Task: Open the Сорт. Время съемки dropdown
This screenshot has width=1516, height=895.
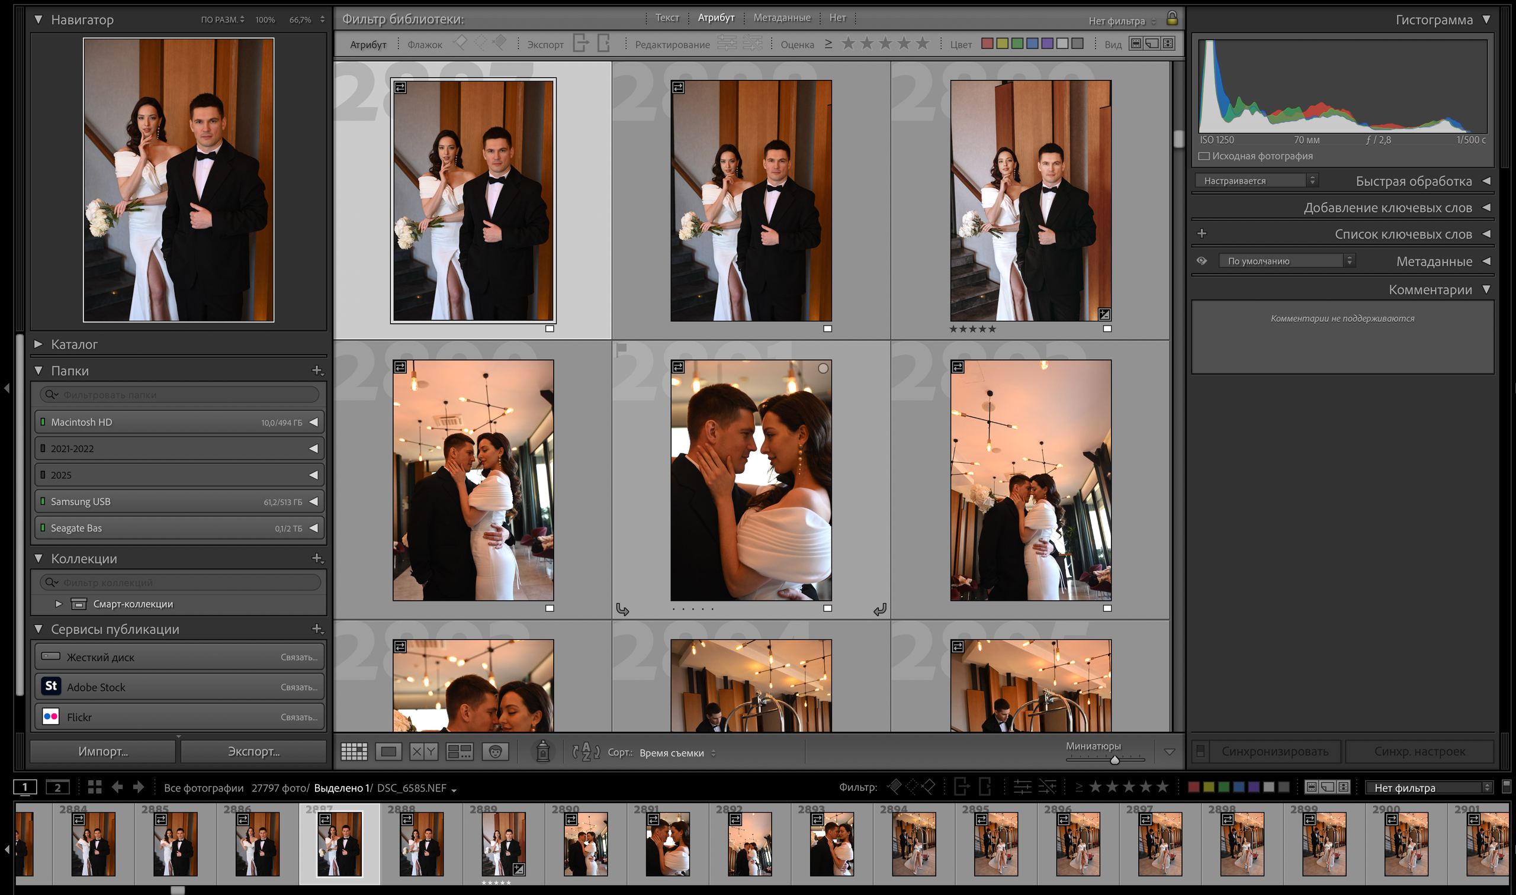Action: 677,753
